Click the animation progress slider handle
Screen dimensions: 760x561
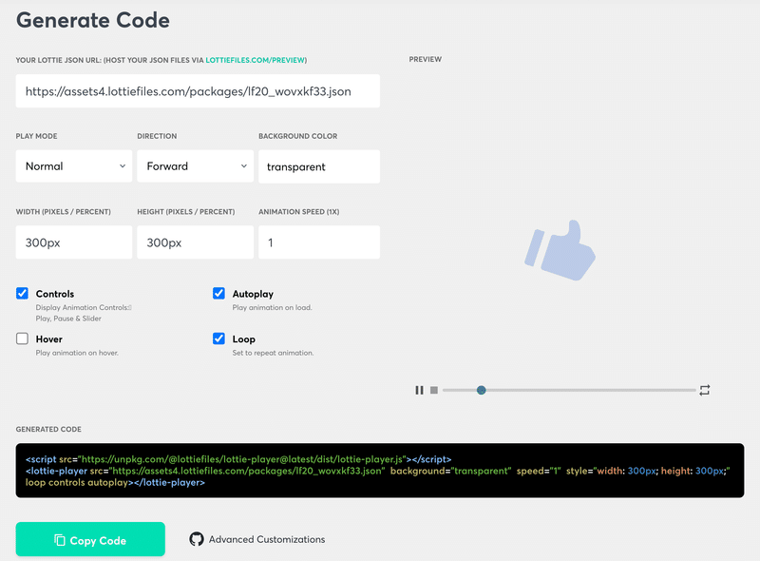click(482, 390)
